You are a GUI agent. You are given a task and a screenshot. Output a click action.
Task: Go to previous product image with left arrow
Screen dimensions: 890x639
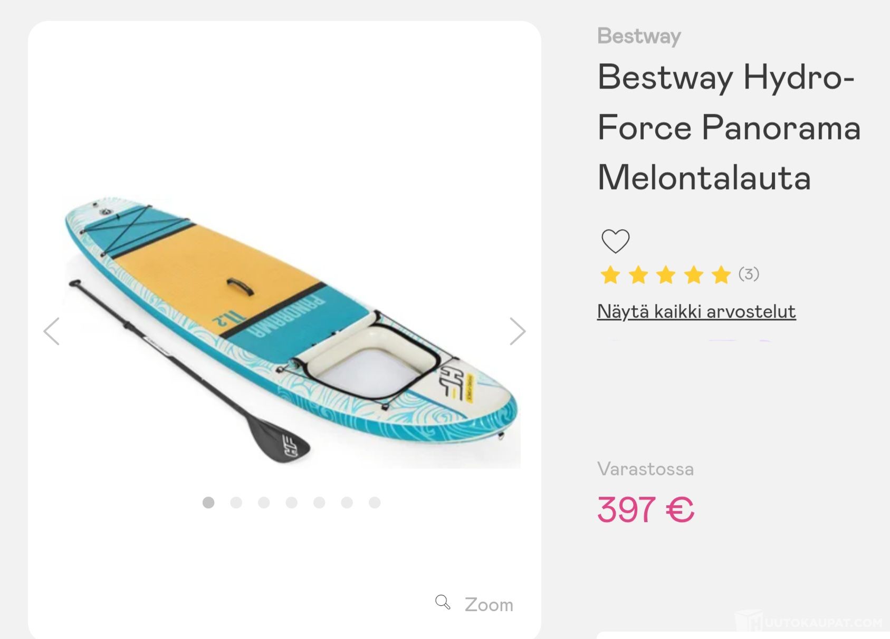coord(51,331)
